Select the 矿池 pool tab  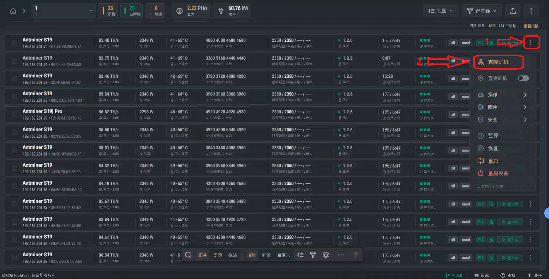click(x=266, y=255)
